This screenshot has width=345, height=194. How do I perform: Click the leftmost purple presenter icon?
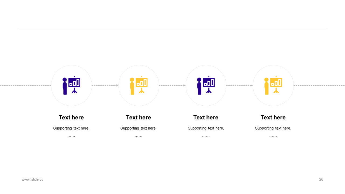[x=71, y=85]
